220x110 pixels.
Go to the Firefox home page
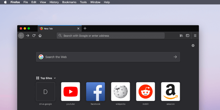[x=40, y=36]
